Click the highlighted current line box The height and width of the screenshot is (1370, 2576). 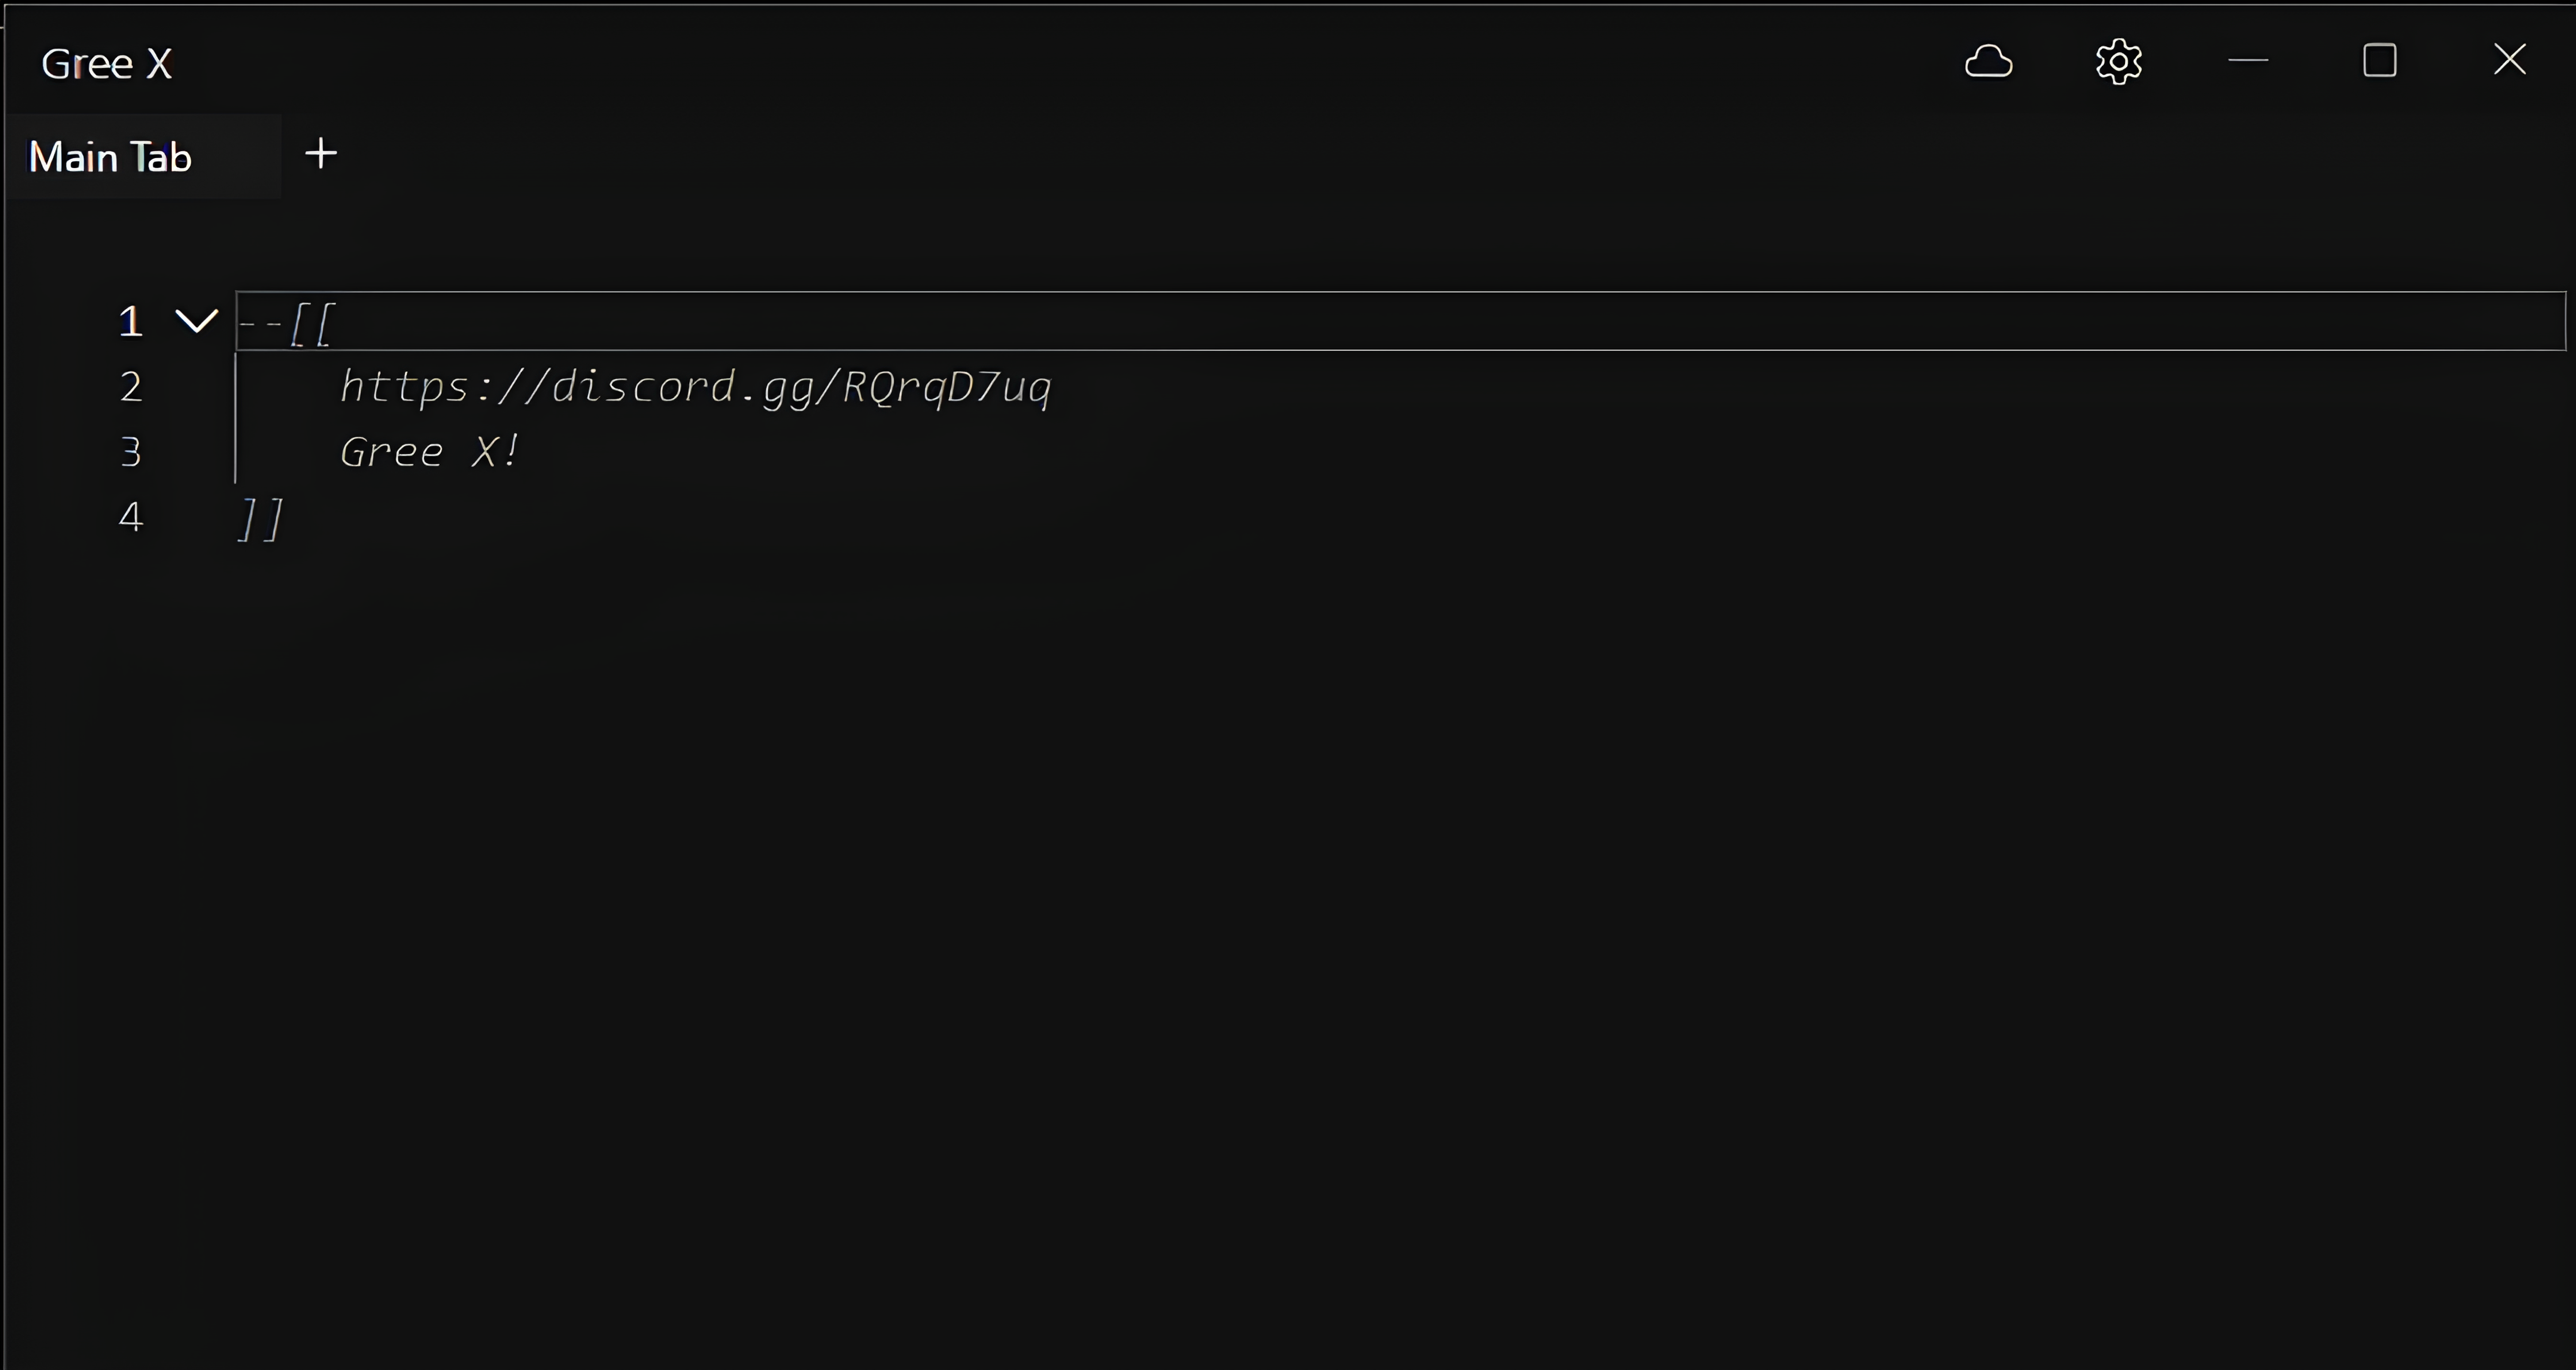[x=1400, y=321]
